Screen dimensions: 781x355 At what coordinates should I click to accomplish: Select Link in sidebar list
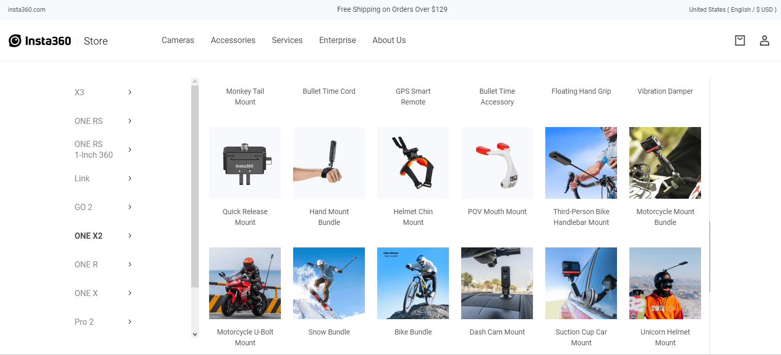point(82,178)
